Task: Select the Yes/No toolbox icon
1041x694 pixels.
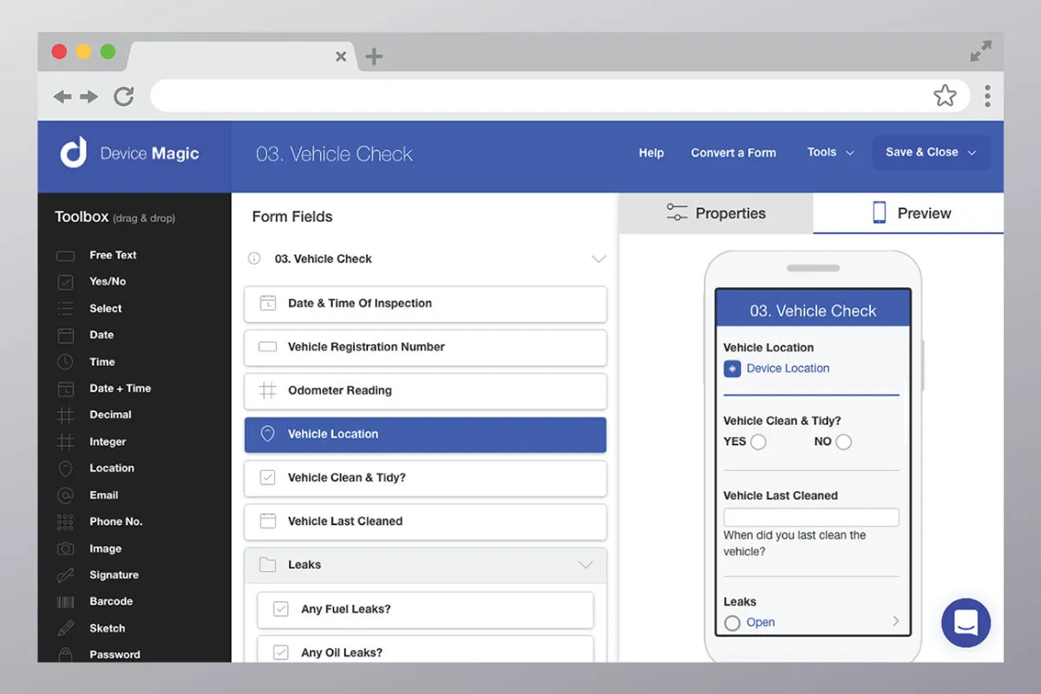Action: click(x=66, y=282)
